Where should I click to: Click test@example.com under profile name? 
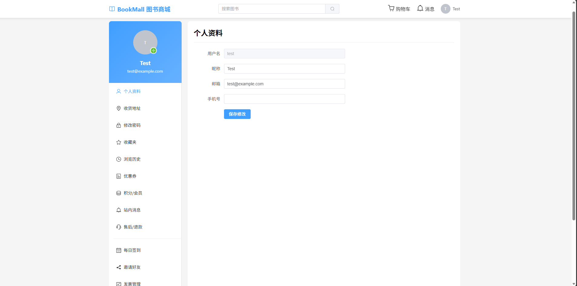pyautogui.click(x=145, y=71)
